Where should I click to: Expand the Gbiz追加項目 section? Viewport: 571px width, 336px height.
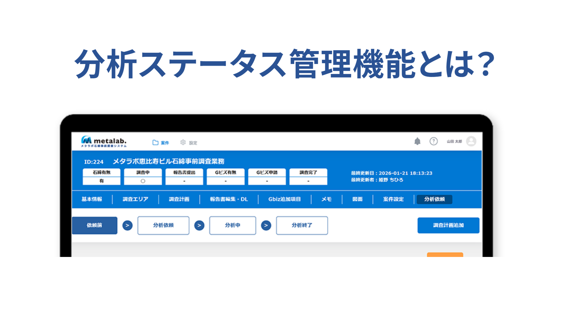click(x=284, y=199)
